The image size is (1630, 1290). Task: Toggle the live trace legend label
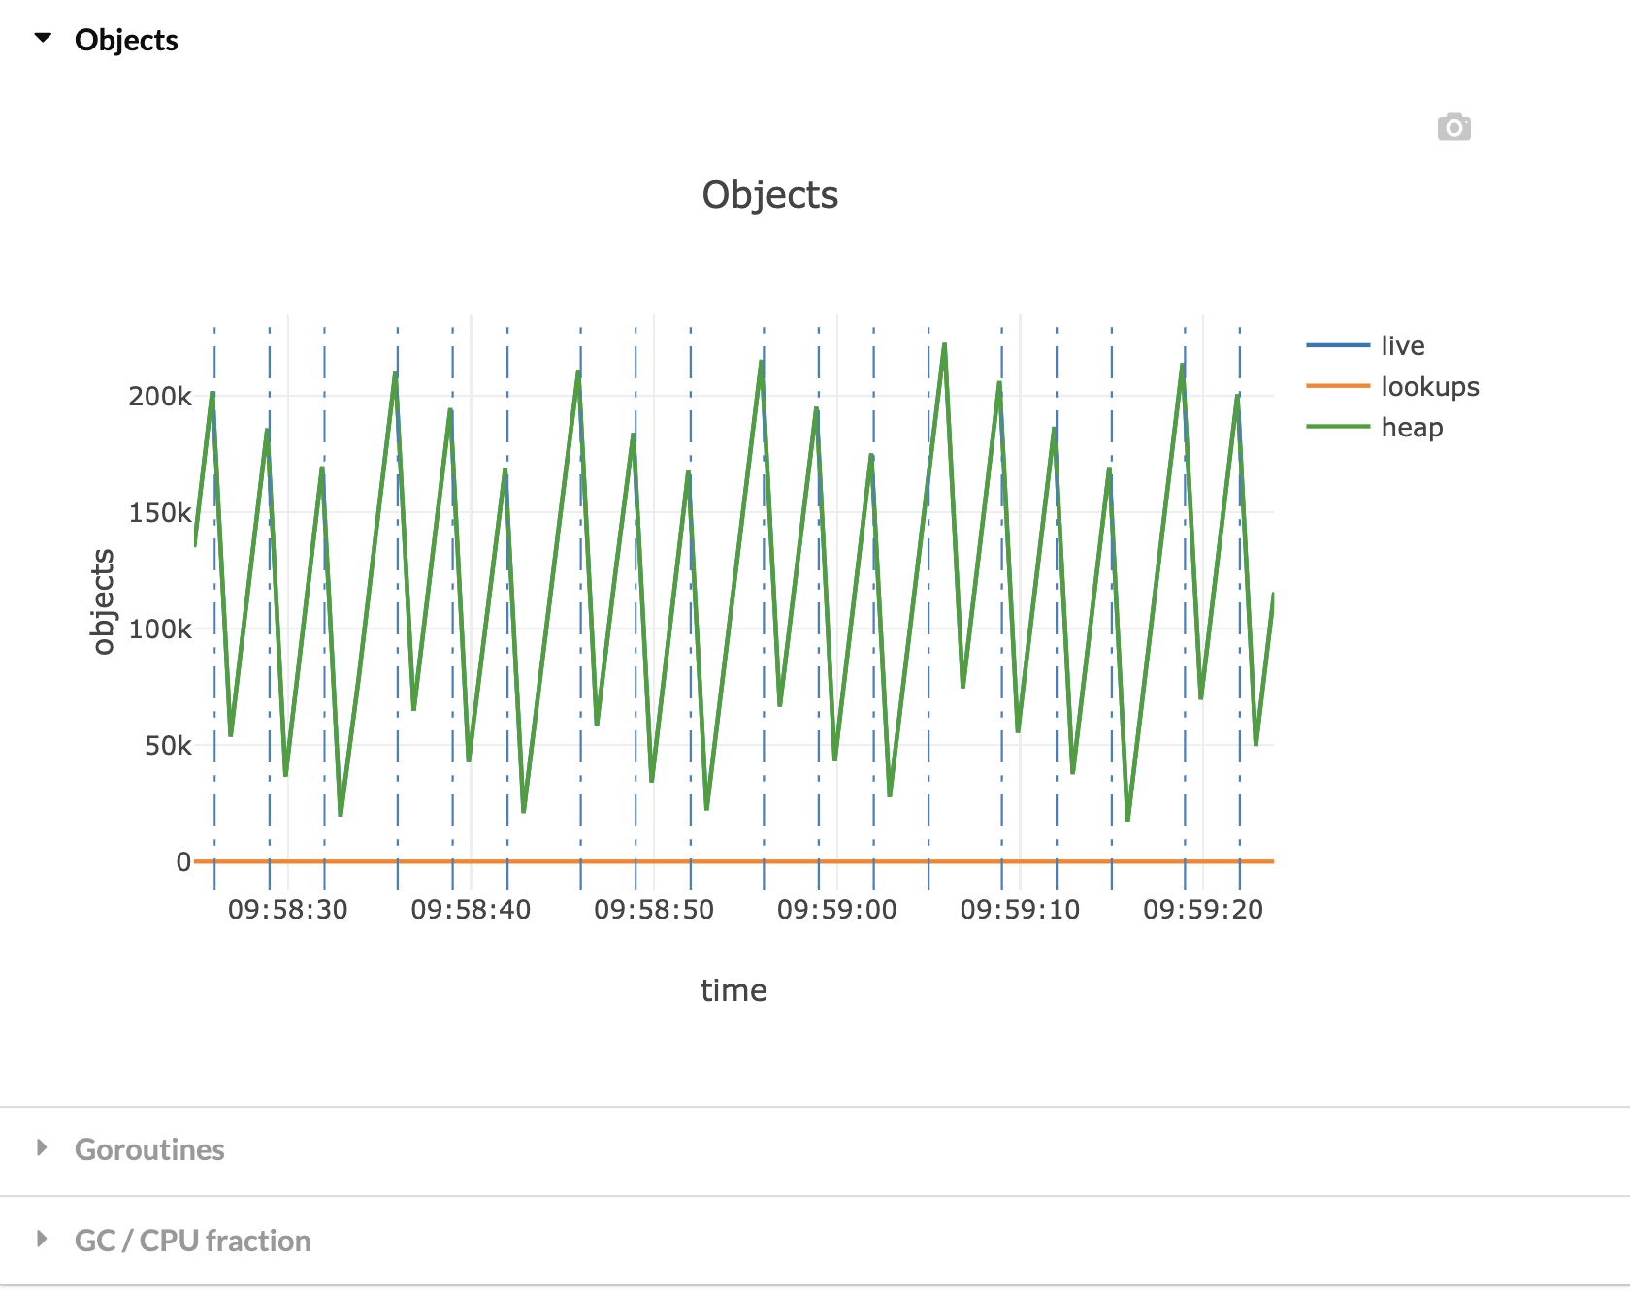pyautogui.click(x=1402, y=345)
